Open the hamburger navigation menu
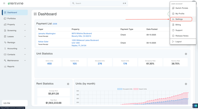This screenshot has width=198, height=109. [4, 3]
